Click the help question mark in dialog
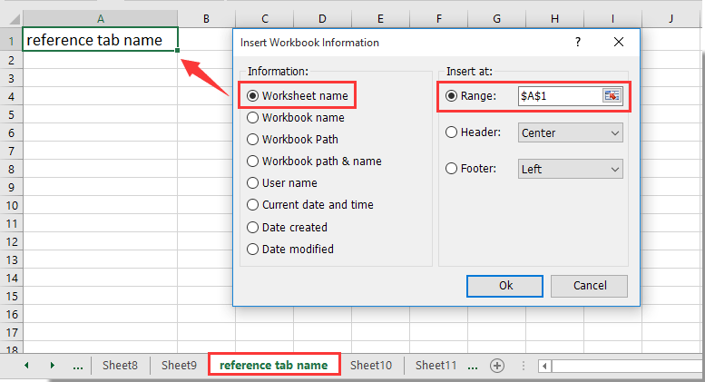Screen dimensions: 705x382 click(578, 42)
